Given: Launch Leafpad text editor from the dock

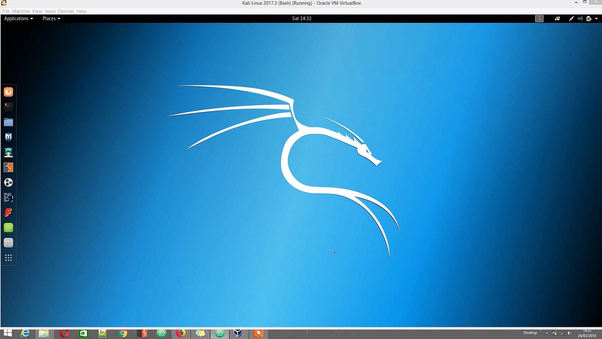Looking at the screenshot, I should [8, 227].
